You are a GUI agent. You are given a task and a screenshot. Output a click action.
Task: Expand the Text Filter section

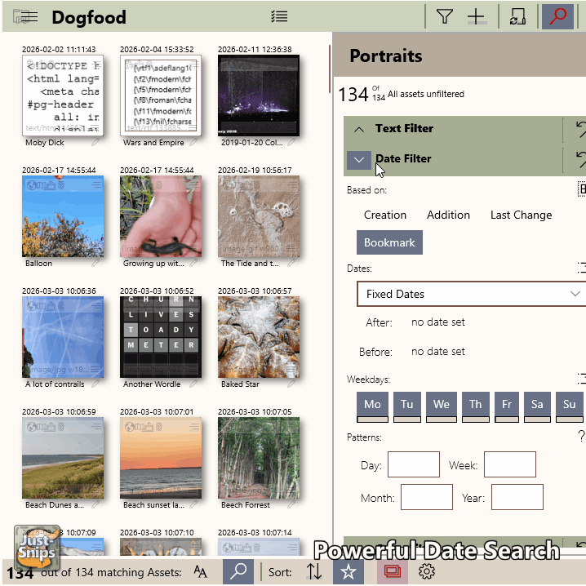tap(359, 129)
